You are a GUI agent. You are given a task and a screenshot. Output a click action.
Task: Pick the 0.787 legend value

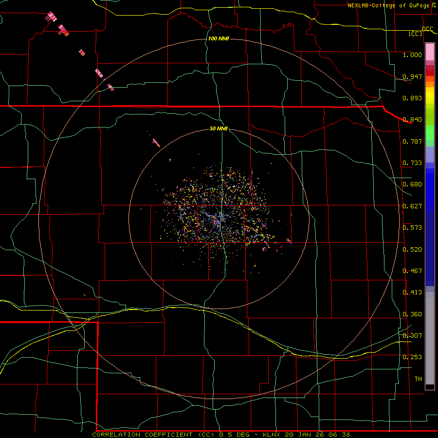[412, 141]
